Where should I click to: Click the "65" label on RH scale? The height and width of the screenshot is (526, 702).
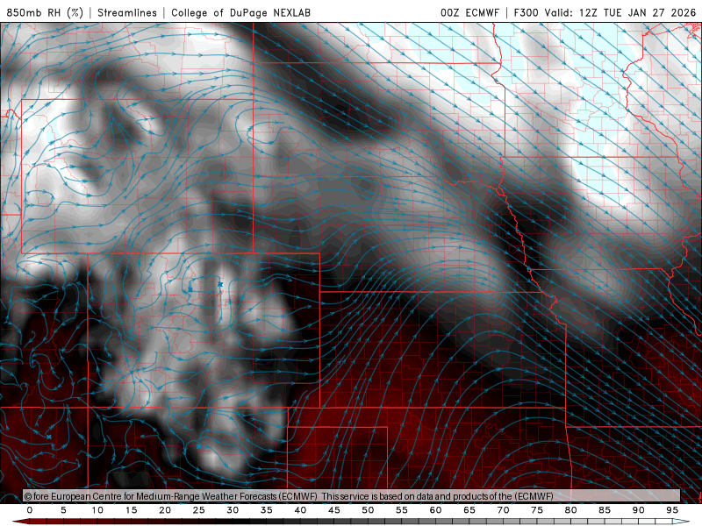[469, 510]
